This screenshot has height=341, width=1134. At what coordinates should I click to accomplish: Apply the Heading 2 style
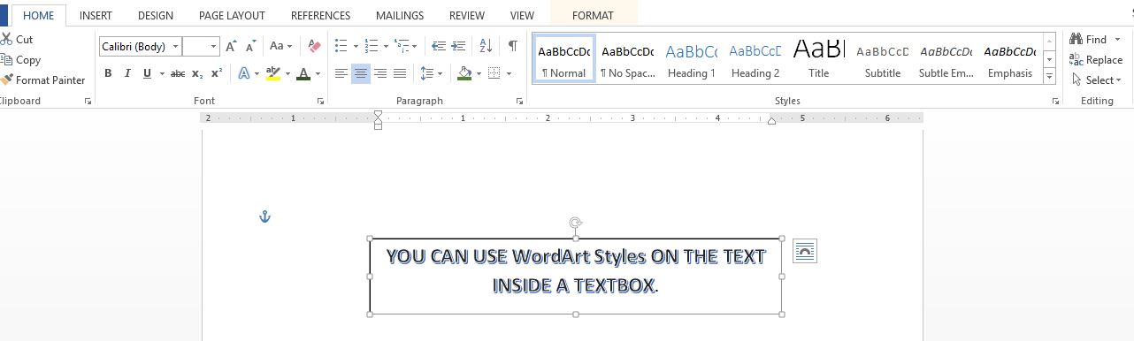click(x=755, y=59)
